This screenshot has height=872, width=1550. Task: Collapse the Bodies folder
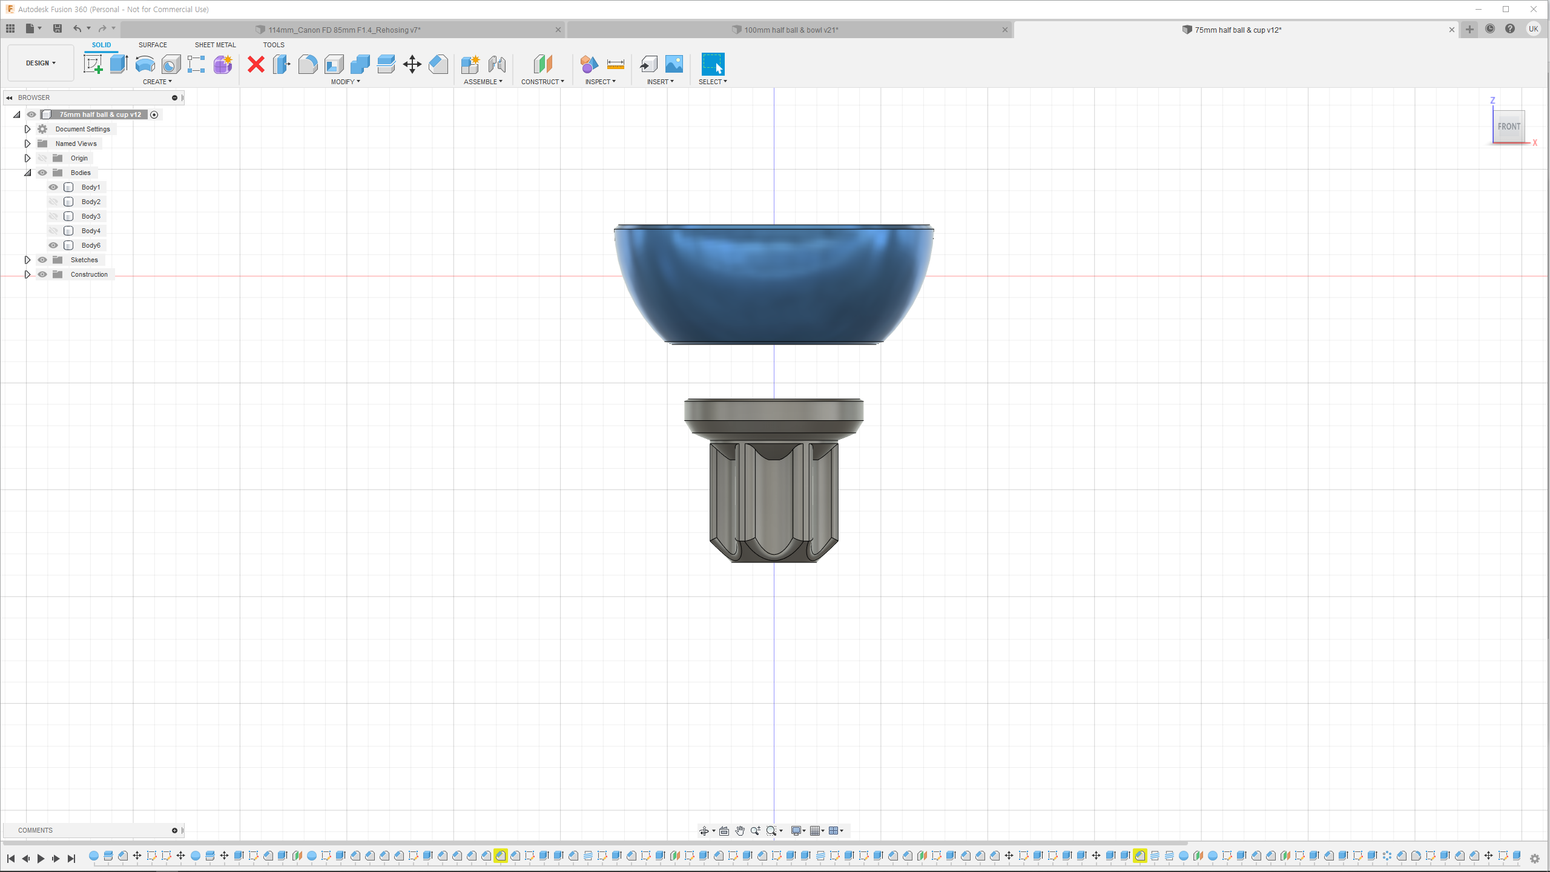27,173
